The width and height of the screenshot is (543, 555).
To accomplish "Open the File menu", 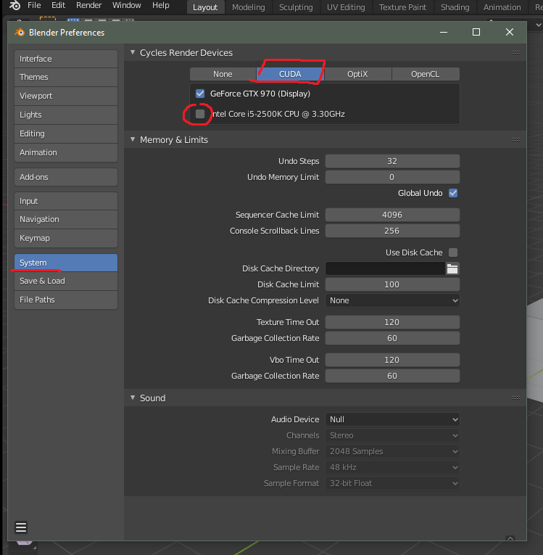I will 34,5.
